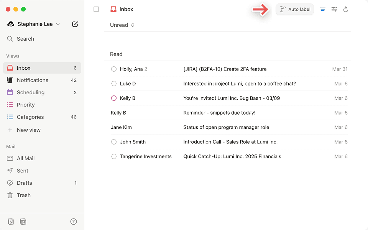Open the calendar integration icon

[x=23, y=222]
